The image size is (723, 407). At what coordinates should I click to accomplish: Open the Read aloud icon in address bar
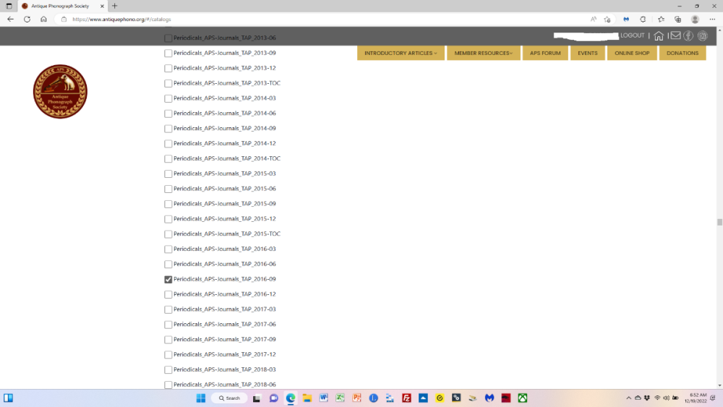point(594,20)
